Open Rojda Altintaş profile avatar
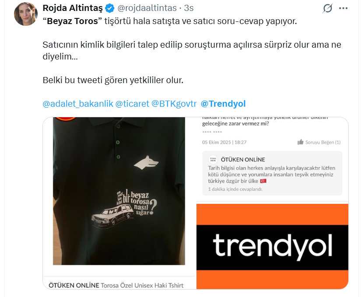 pos(26,14)
